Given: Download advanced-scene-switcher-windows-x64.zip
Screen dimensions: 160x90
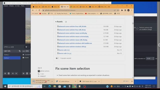Looking at the screenshot, I should click(x=72, y=47).
